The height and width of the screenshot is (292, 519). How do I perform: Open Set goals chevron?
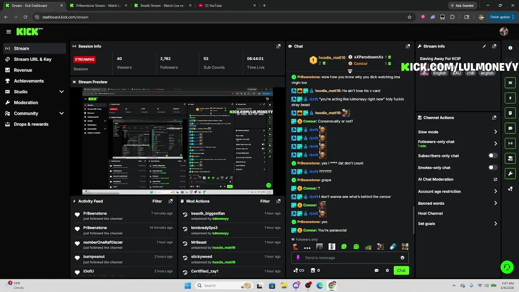coord(495,223)
